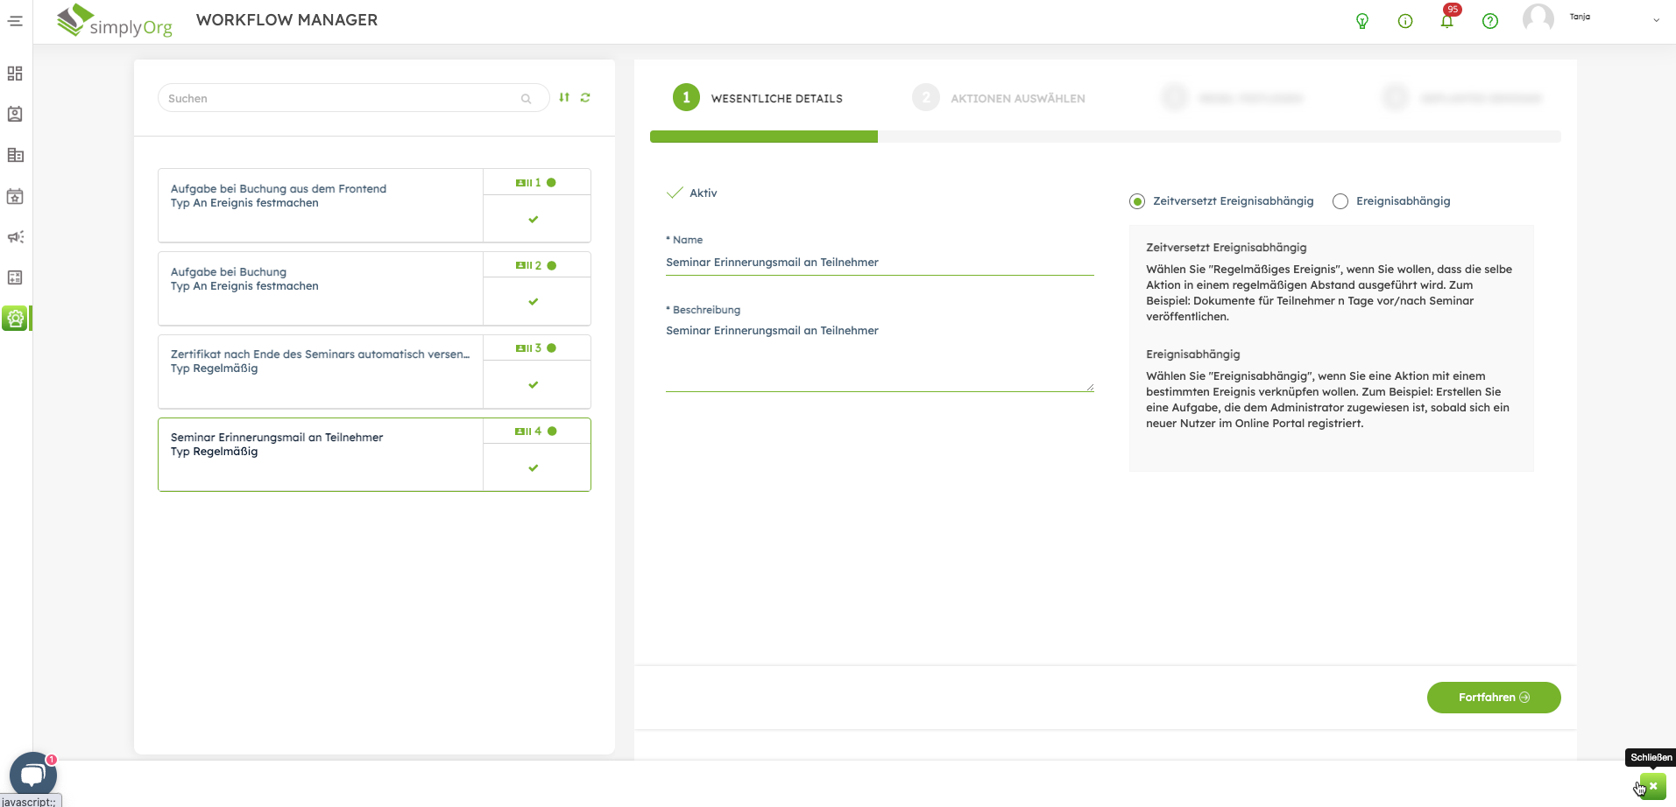The width and height of the screenshot is (1676, 807).
Task: Click the sort order arrows icon
Action: coord(564,98)
